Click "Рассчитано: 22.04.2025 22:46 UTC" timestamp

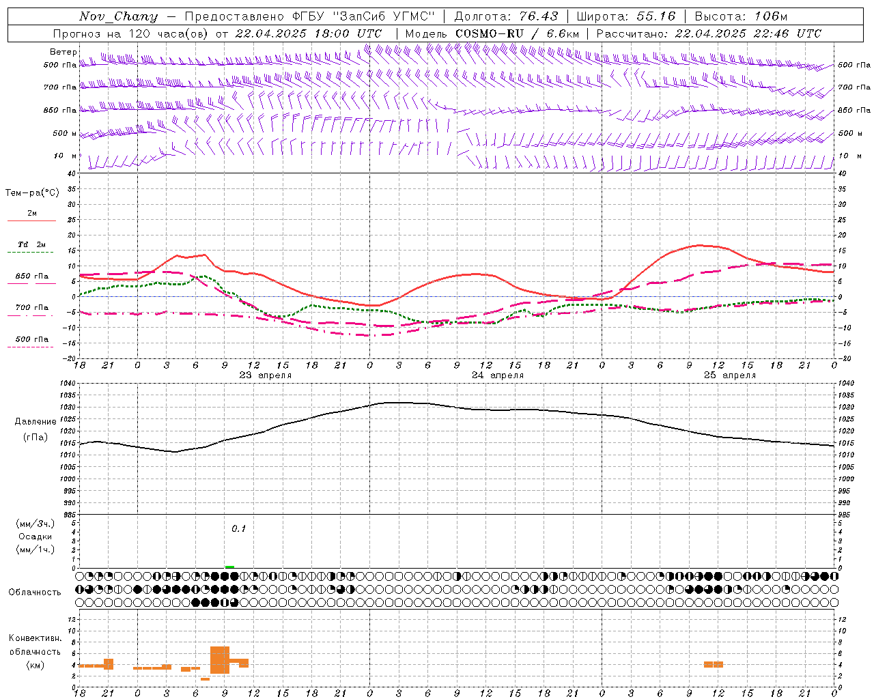(x=709, y=33)
